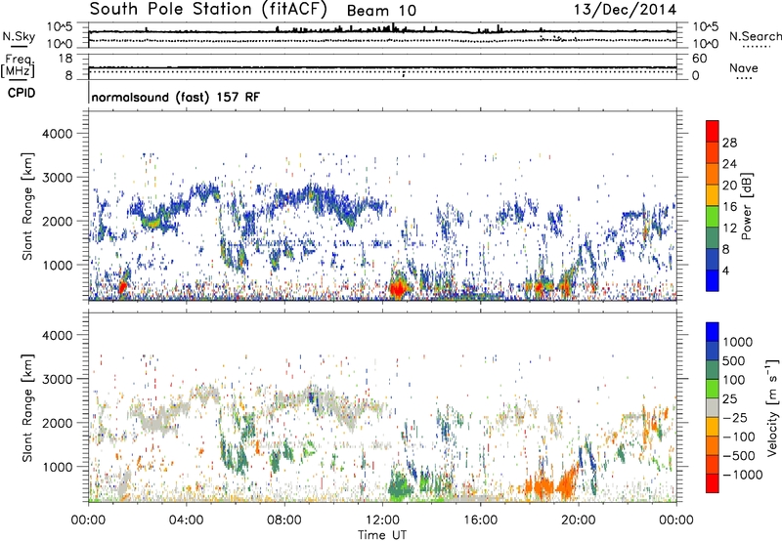This screenshot has height=541, width=782.
Task: Click the "24" label on the Power bar
Action: pos(729,164)
